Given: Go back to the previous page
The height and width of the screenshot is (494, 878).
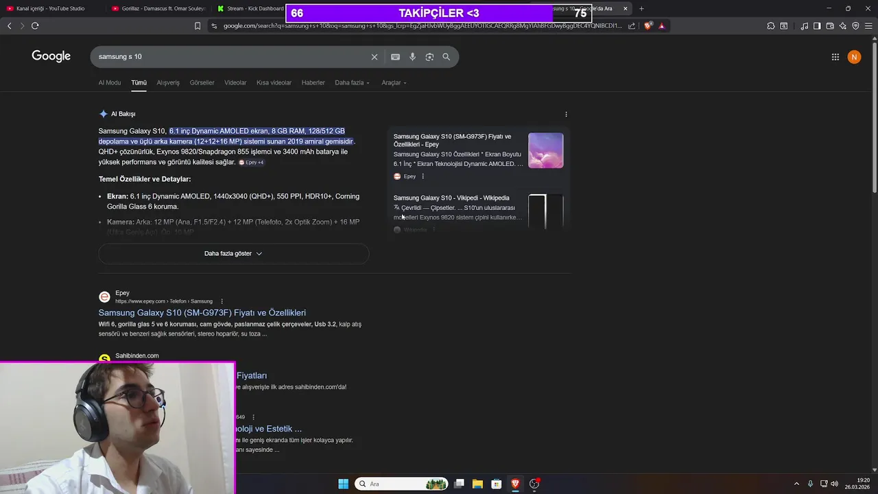Looking at the screenshot, I should coord(9,25).
